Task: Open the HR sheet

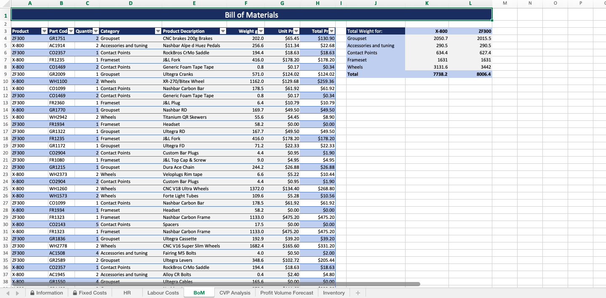Action: 126,293
